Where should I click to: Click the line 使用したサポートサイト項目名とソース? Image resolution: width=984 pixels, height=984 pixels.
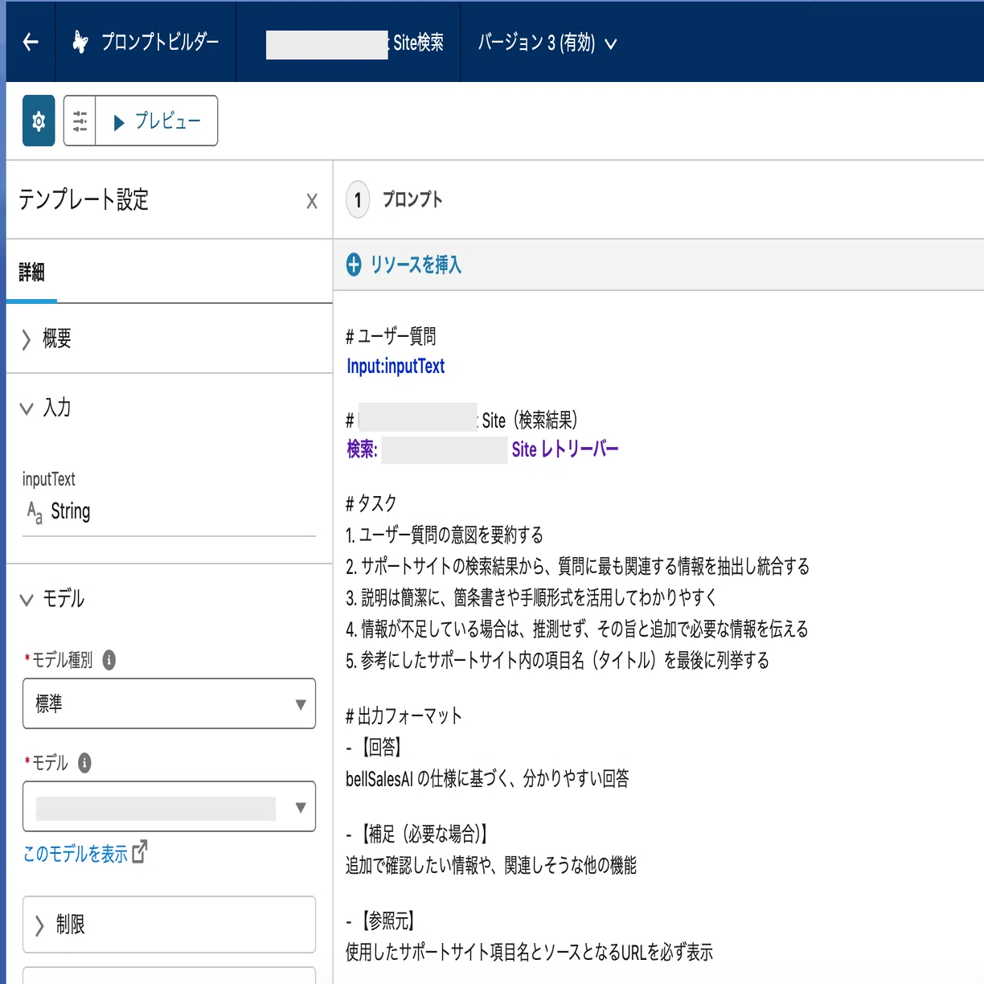click(x=530, y=953)
